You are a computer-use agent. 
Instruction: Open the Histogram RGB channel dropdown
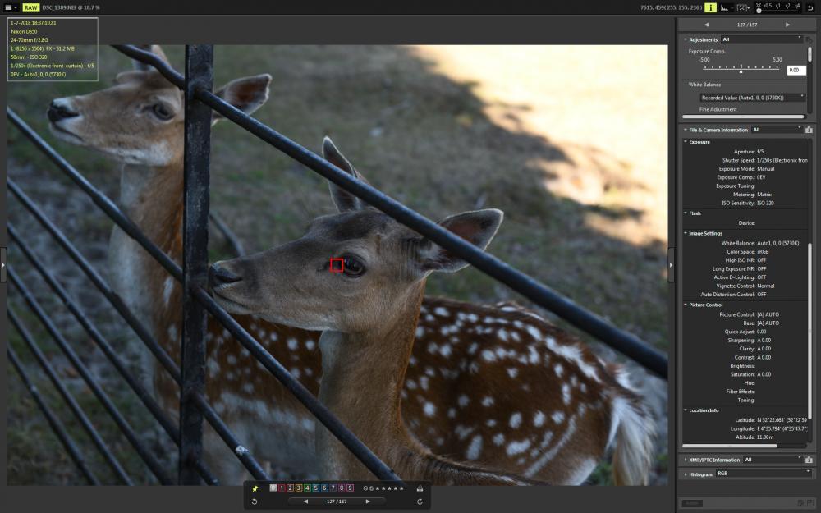pyautogui.click(x=764, y=473)
